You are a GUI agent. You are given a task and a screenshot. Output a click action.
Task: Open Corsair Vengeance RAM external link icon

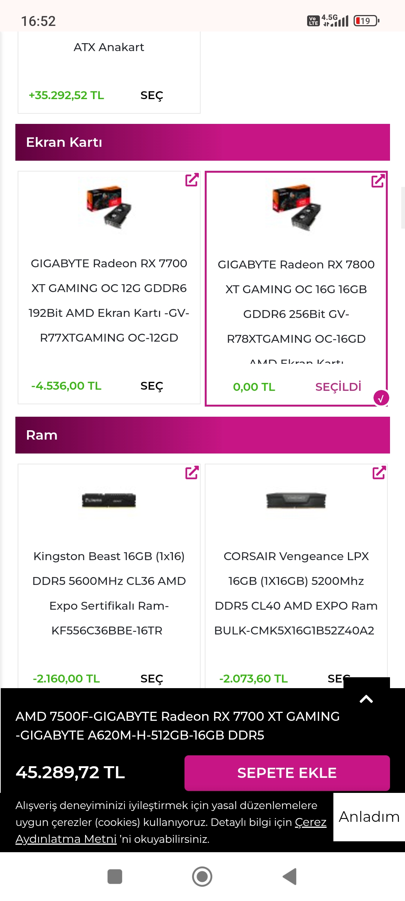(379, 473)
